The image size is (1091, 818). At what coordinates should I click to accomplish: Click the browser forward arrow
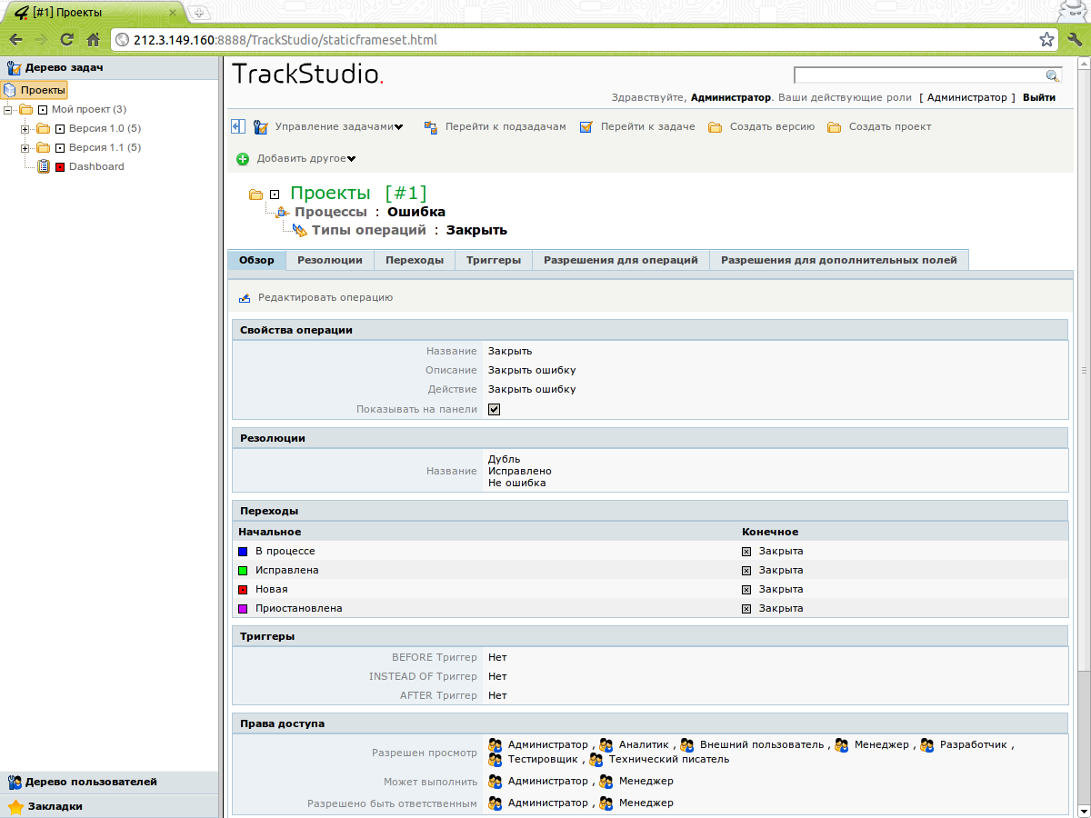coord(41,40)
